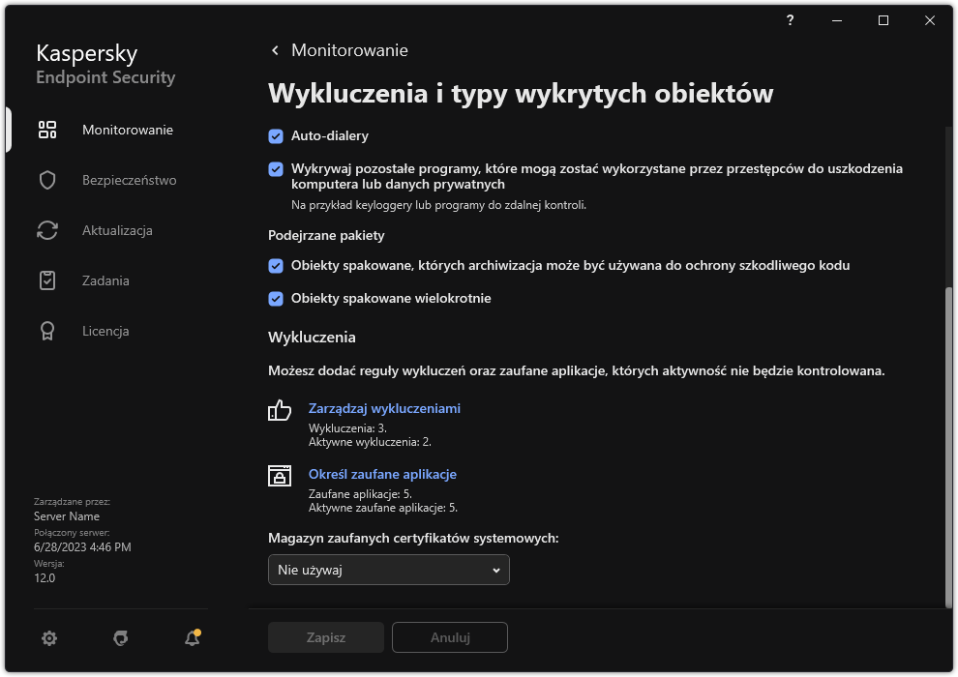The height and width of the screenshot is (677, 958).
Task: Click the trusted applications lock icon
Action: coord(279,476)
